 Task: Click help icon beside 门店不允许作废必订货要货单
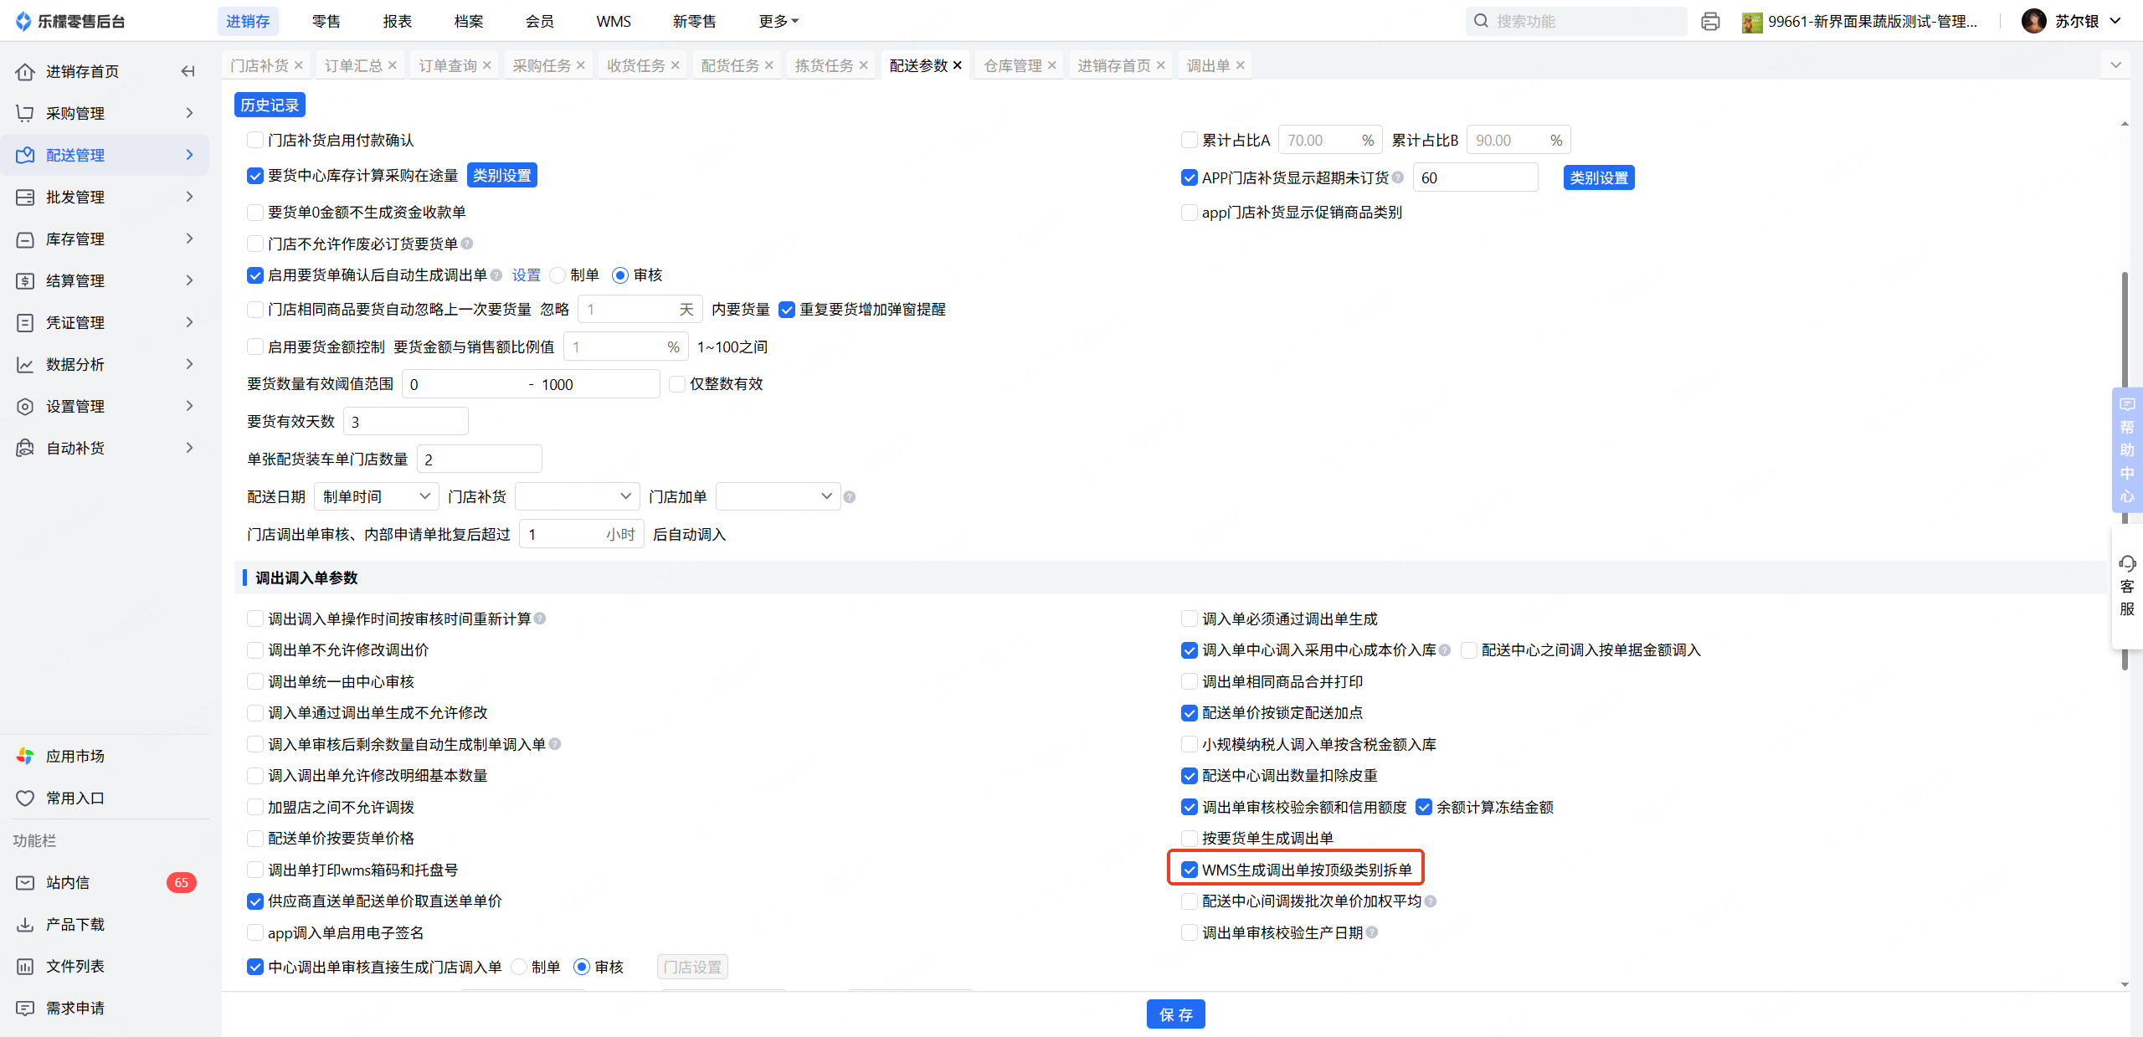point(467,244)
